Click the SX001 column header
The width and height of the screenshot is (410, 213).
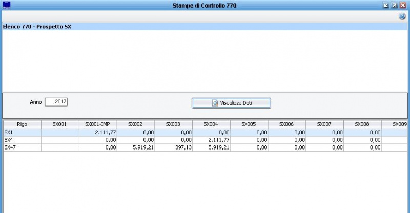pyautogui.click(x=60, y=124)
